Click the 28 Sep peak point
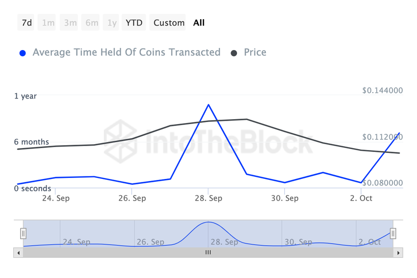This screenshot has width=417, height=278. point(208,105)
